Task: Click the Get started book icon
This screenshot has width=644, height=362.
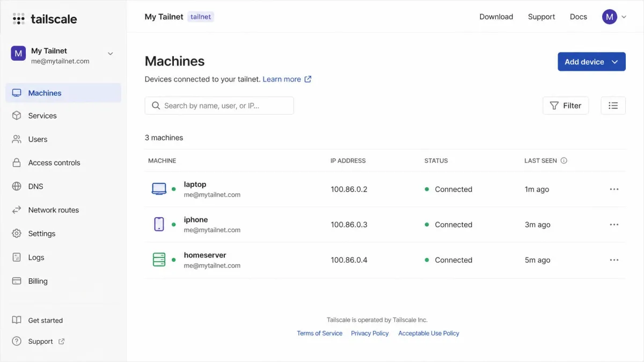Action: (x=17, y=320)
